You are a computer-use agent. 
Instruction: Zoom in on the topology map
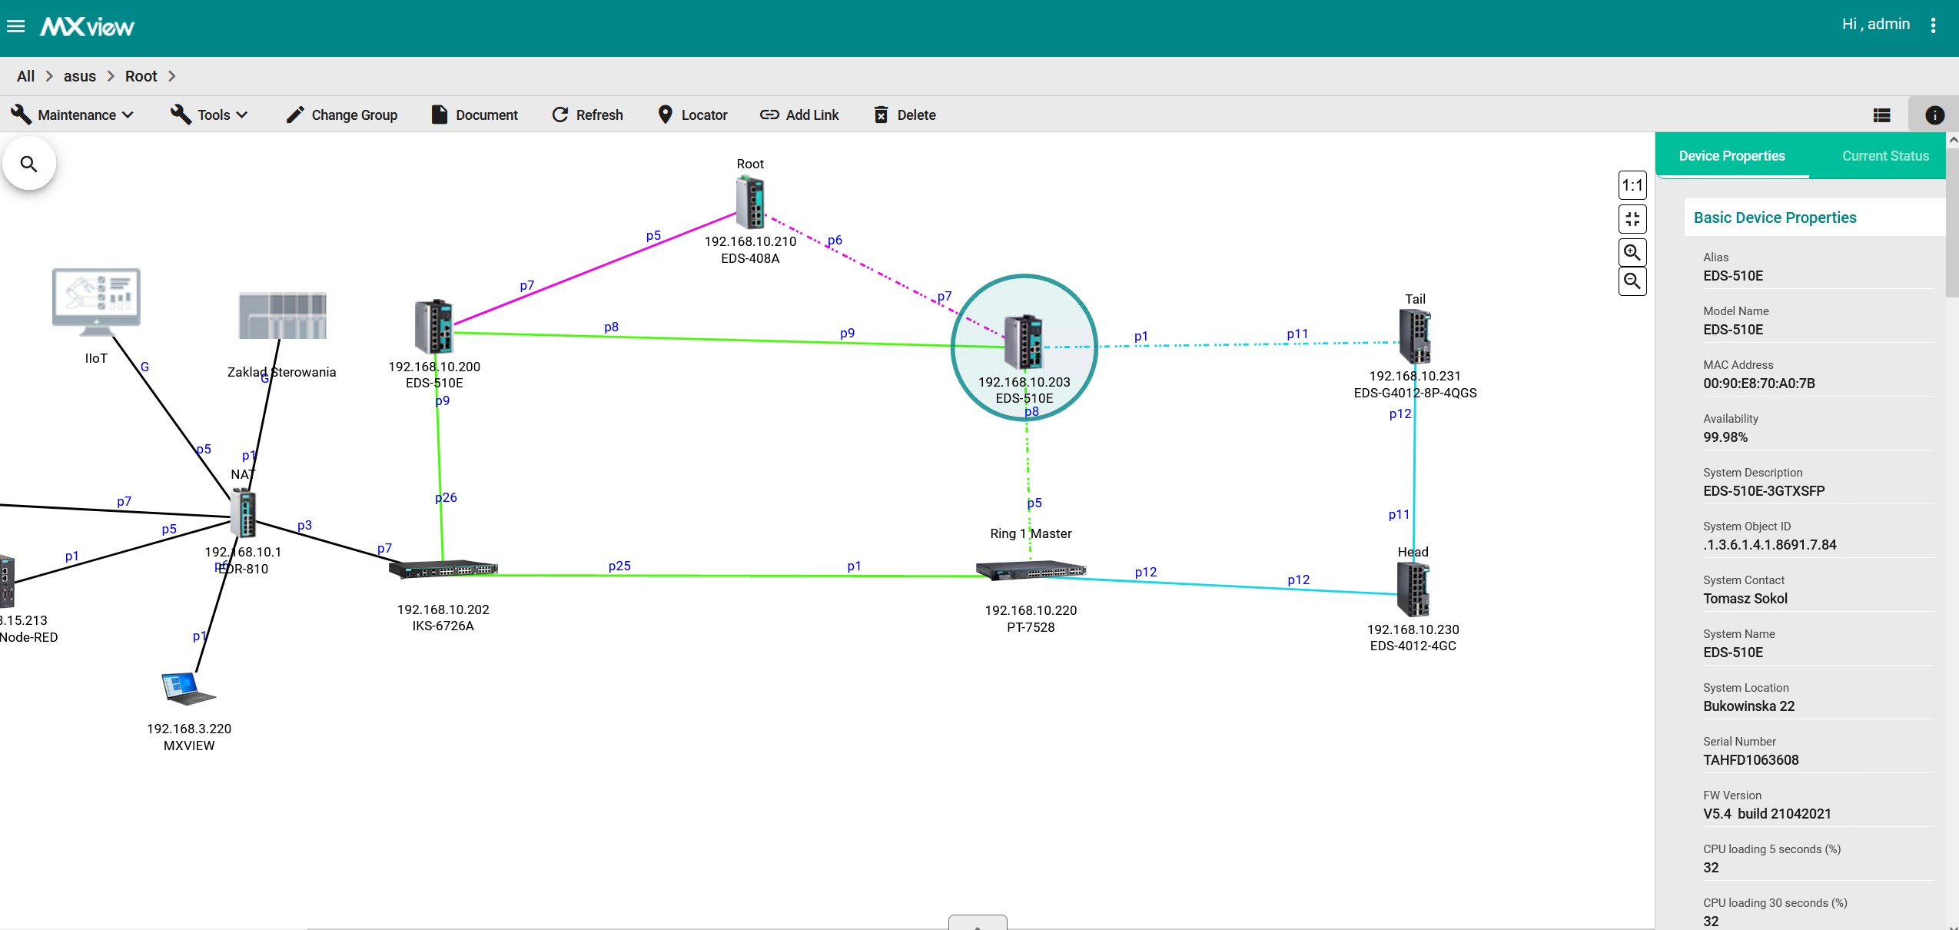click(1632, 252)
